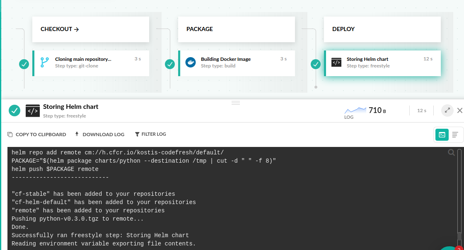Click the freestyle icon in log panel header

pos(33,111)
